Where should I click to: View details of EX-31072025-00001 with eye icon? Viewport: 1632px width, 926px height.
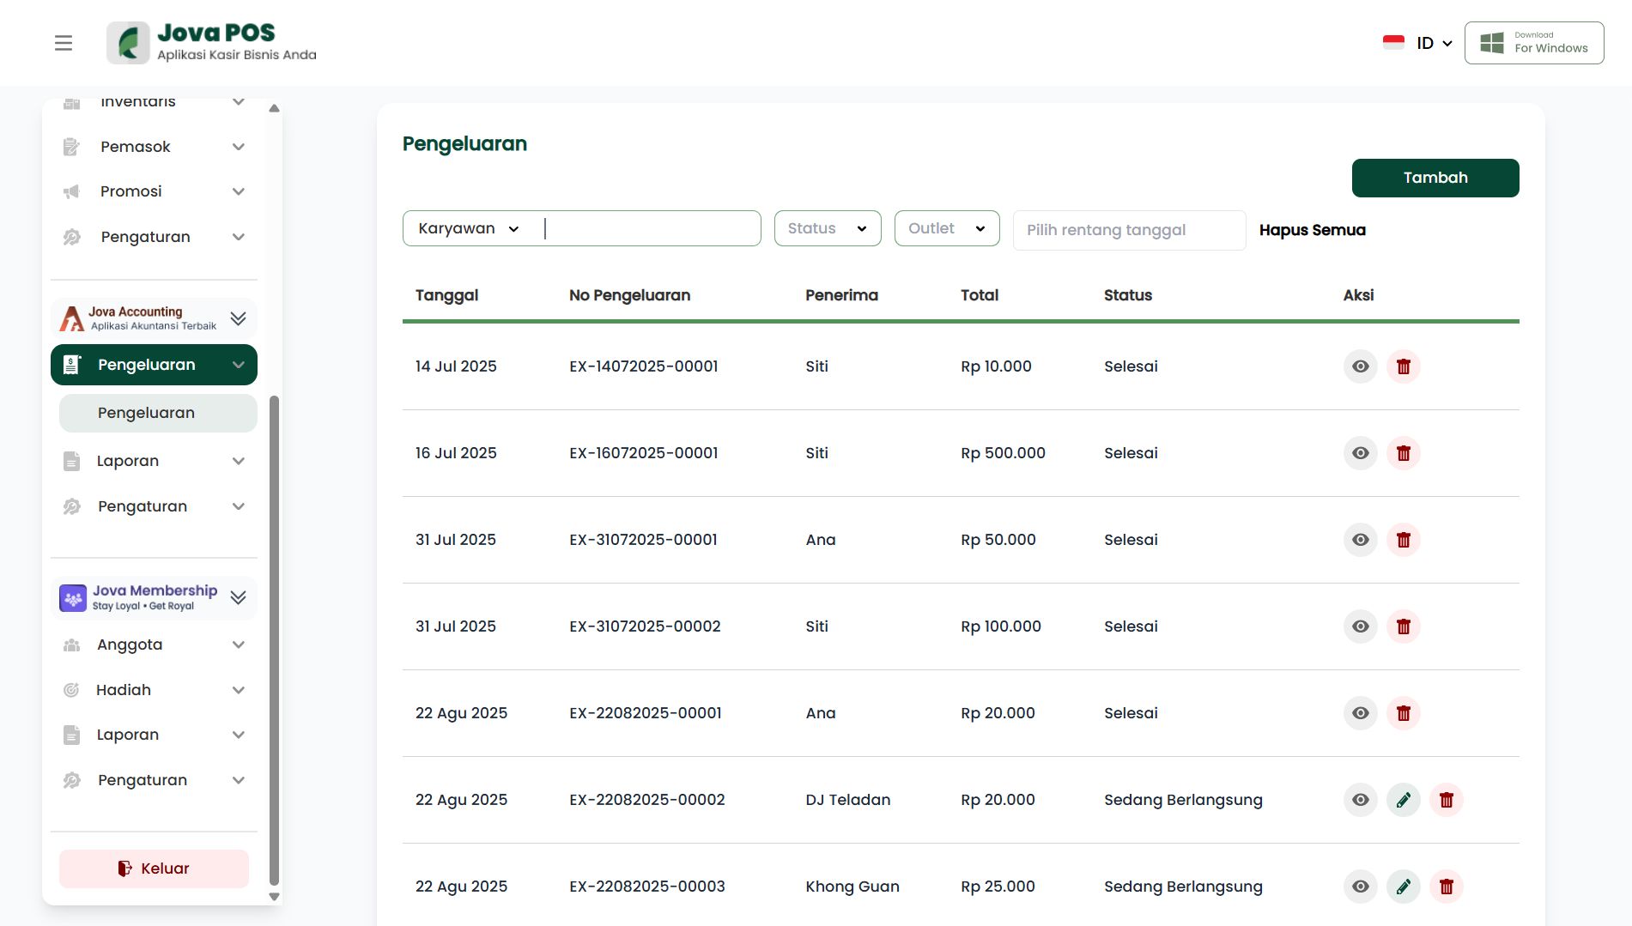(1360, 540)
